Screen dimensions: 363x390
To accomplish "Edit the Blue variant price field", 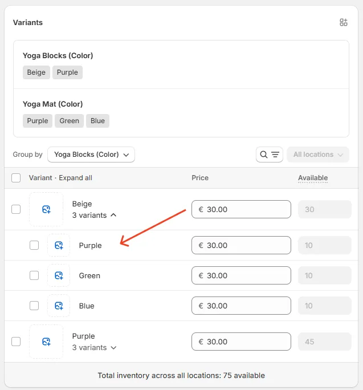I will pyautogui.click(x=241, y=306).
